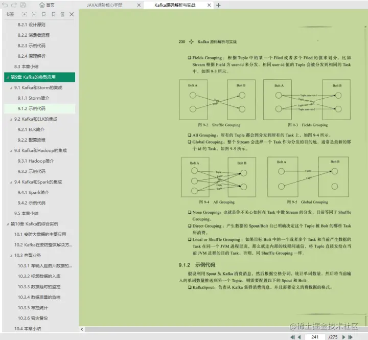
Task: Open bookmark 8.2.1 设计原则
Action: 32,25
